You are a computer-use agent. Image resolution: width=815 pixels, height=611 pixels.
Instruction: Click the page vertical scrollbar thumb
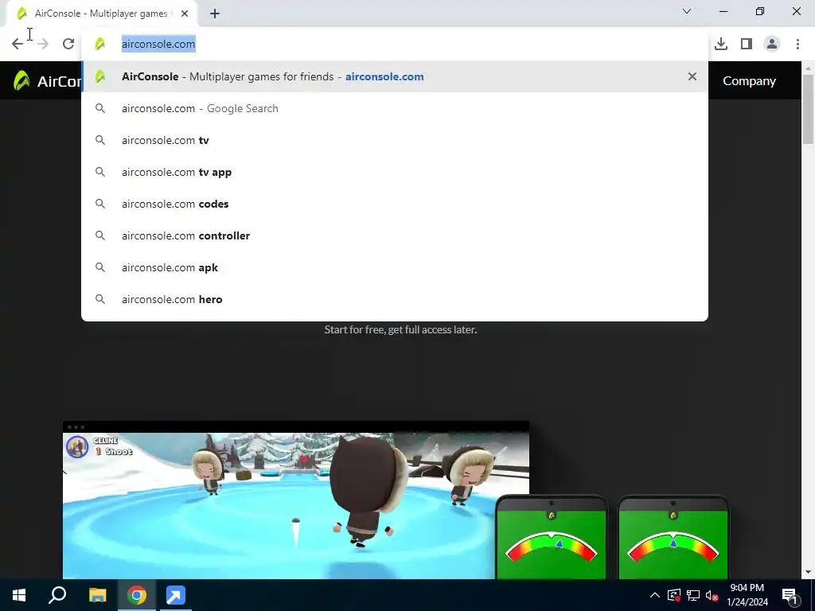click(x=808, y=110)
